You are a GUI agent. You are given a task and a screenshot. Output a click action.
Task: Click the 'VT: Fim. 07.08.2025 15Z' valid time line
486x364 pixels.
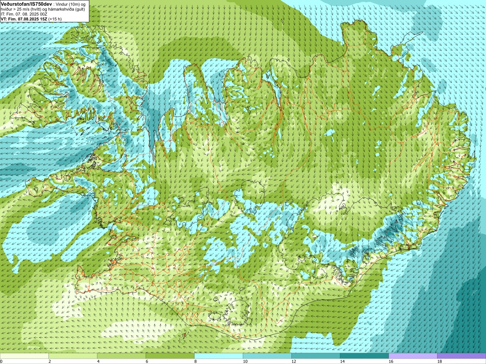(24, 19)
